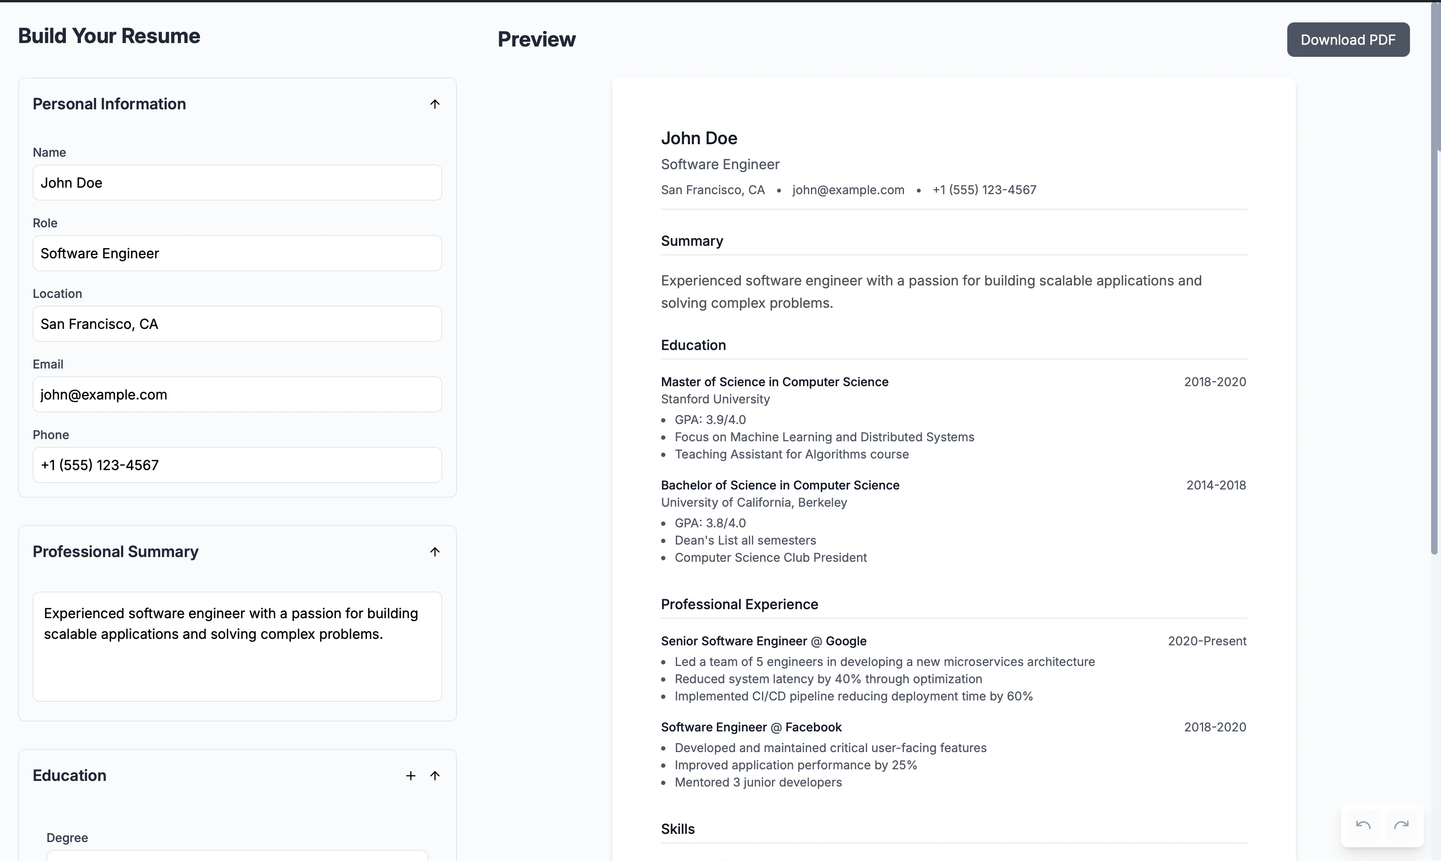1441x861 pixels.
Task: Click the email address in the preview
Action: click(x=848, y=190)
